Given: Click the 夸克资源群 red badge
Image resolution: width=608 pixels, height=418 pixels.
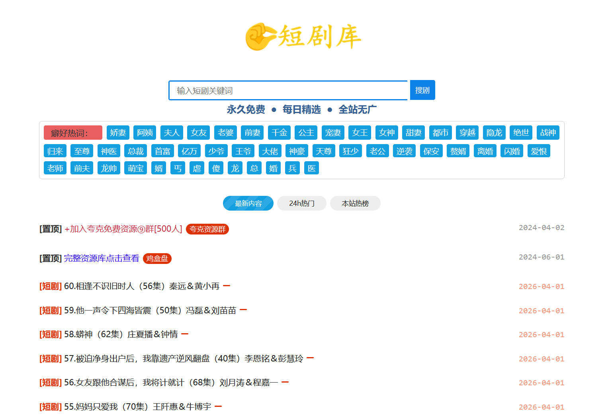Looking at the screenshot, I should click(x=207, y=229).
